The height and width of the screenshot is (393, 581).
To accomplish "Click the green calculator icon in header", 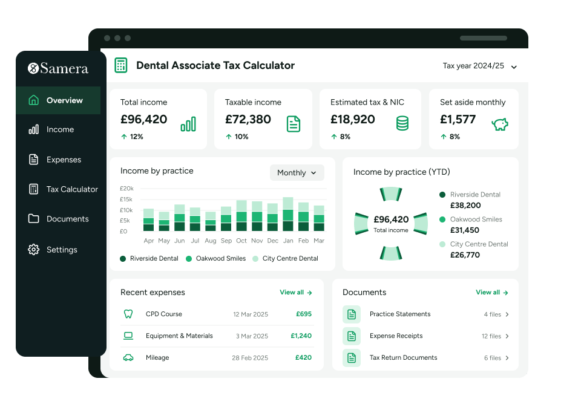I will tap(121, 65).
